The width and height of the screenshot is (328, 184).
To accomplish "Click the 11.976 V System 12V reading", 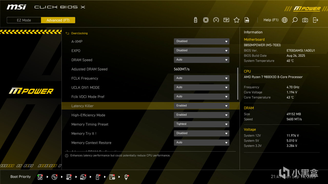I will 293,135.
